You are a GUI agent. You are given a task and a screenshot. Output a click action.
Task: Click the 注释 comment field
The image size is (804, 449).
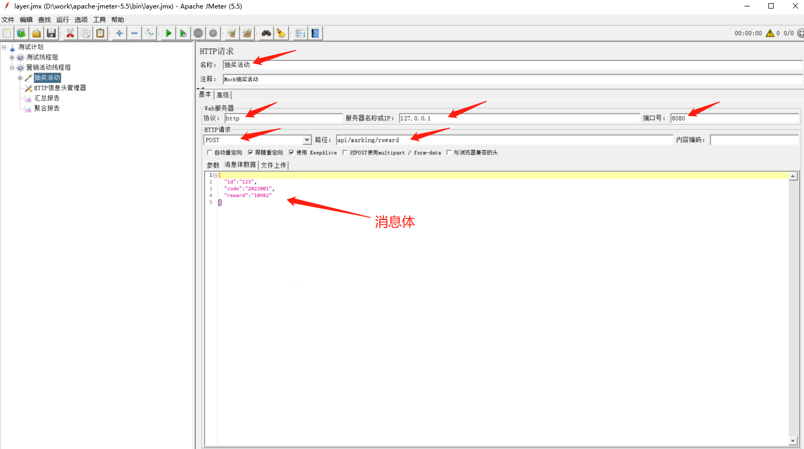(x=512, y=79)
